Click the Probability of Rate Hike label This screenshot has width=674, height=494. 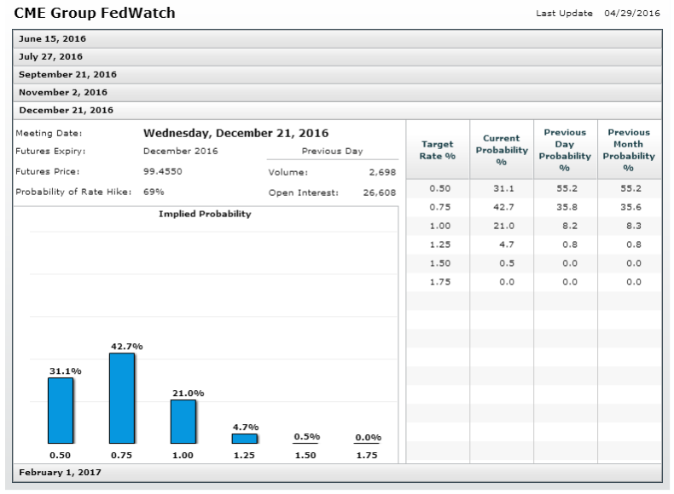(x=73, y=192)
